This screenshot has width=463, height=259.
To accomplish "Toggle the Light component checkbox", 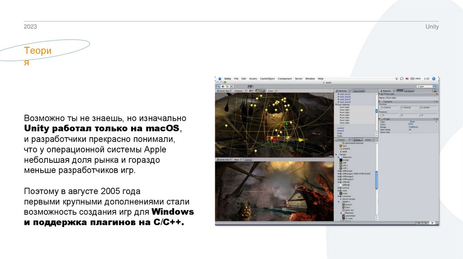I will tap(384, 119).
